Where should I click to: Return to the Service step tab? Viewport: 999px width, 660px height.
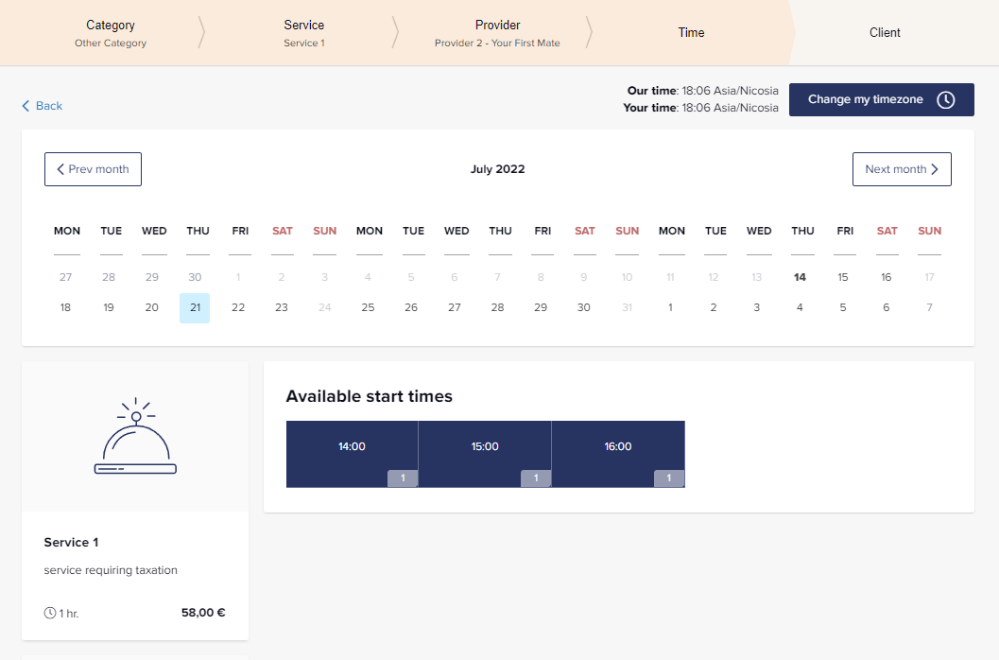tap(303, 32)
